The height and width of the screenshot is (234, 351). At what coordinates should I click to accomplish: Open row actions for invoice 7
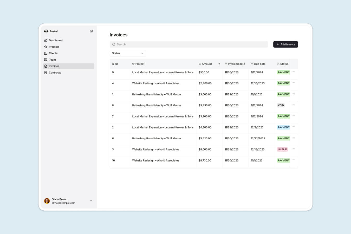pyautogui.click(x=294, y=116)
